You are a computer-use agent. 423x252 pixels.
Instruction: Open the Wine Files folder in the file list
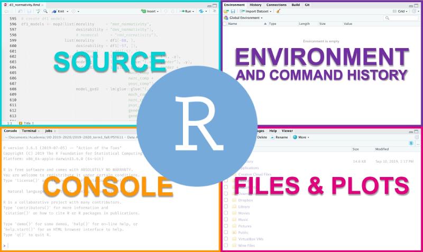246,246
